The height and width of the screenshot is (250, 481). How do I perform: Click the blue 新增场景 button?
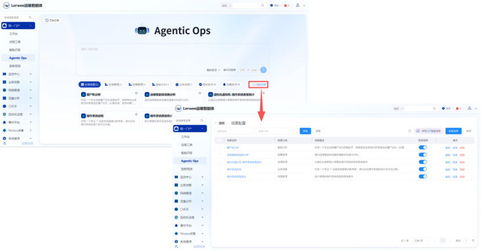click(453, 131)
